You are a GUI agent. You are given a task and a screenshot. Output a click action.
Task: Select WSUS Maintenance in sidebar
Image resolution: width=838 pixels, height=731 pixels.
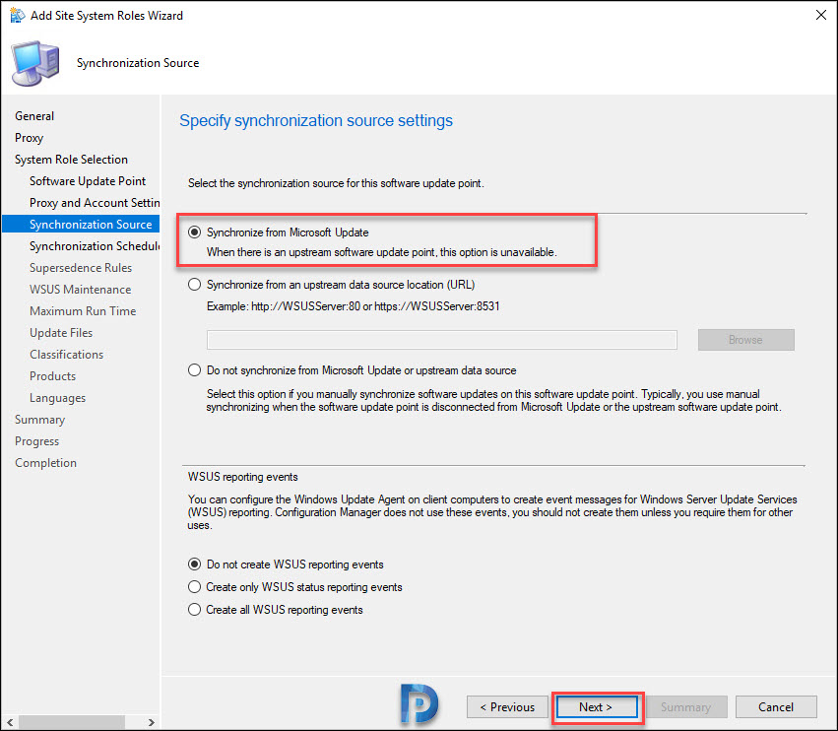point(80,290)
